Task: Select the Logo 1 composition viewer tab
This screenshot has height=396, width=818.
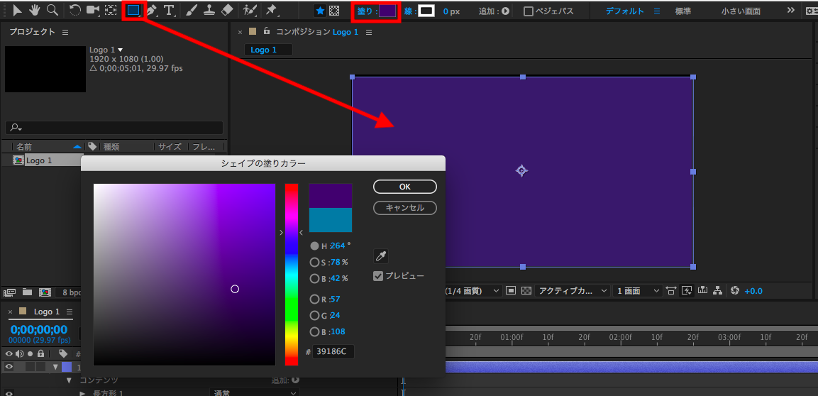Action: tap(268, 50)
